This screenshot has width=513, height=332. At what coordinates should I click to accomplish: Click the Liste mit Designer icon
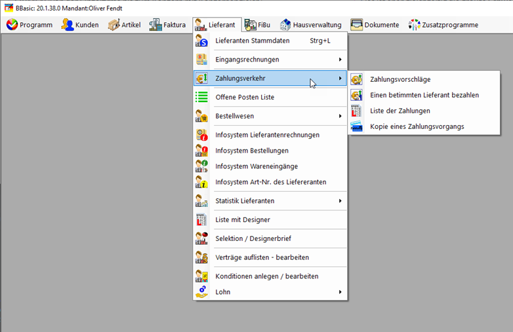pyautogui.click(x=201, y=220)
